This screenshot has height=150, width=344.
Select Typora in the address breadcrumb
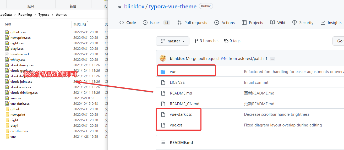44,15
